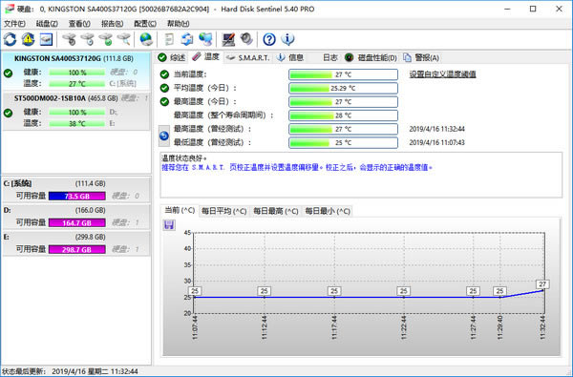Click the disk drive panel toolbar icon

46,39
